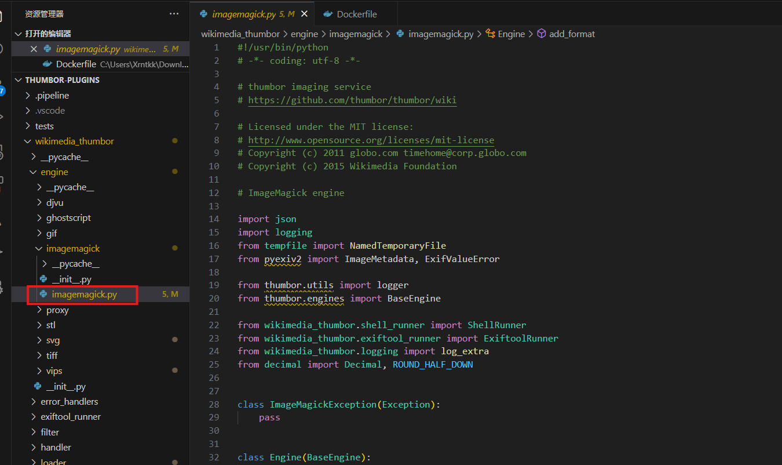This screenshot has width=782, height=465.
Task: Click Engine label in the breadcrumb path
Action: coord(511,34)
